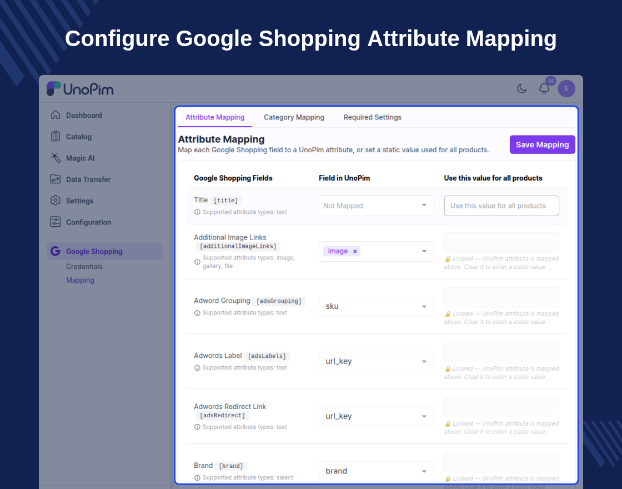This screenshot has height=489, width=622.
Task: Open the notifications bell
Action: tap(544, 88)
